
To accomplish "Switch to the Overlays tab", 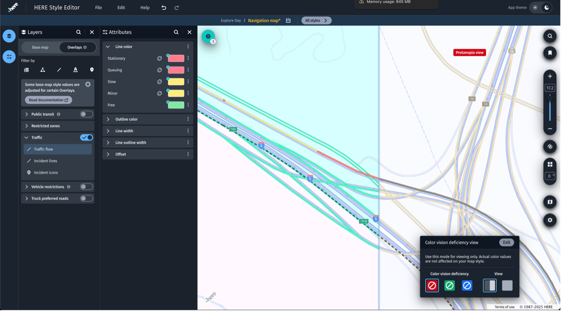I will 77,48.
